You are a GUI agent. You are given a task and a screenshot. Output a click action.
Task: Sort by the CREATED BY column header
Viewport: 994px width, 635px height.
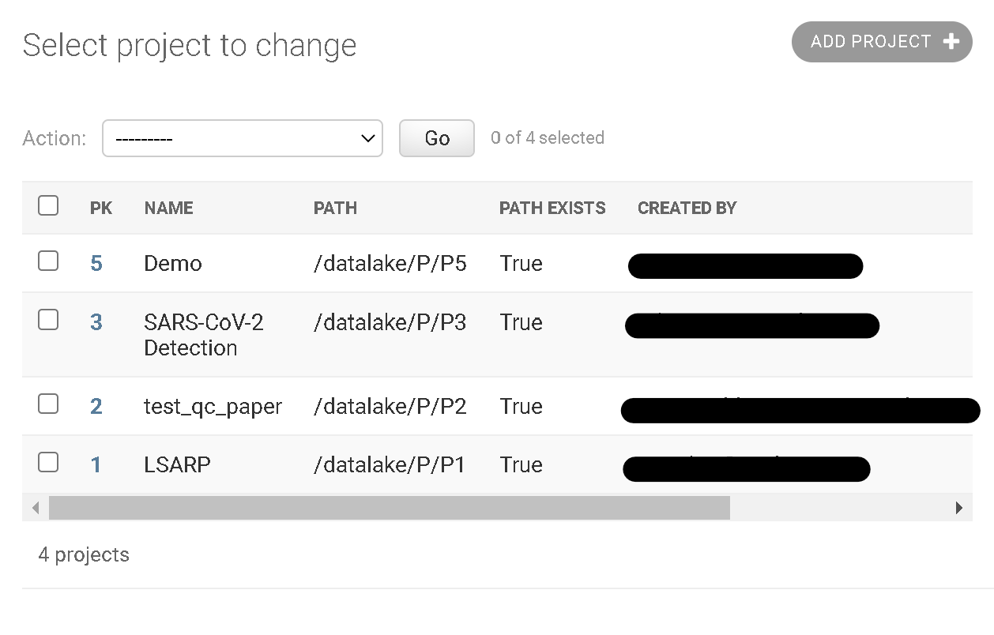pyautogui.click(x=687, y=209)
